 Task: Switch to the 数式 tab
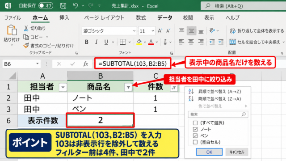pos(141,18)
